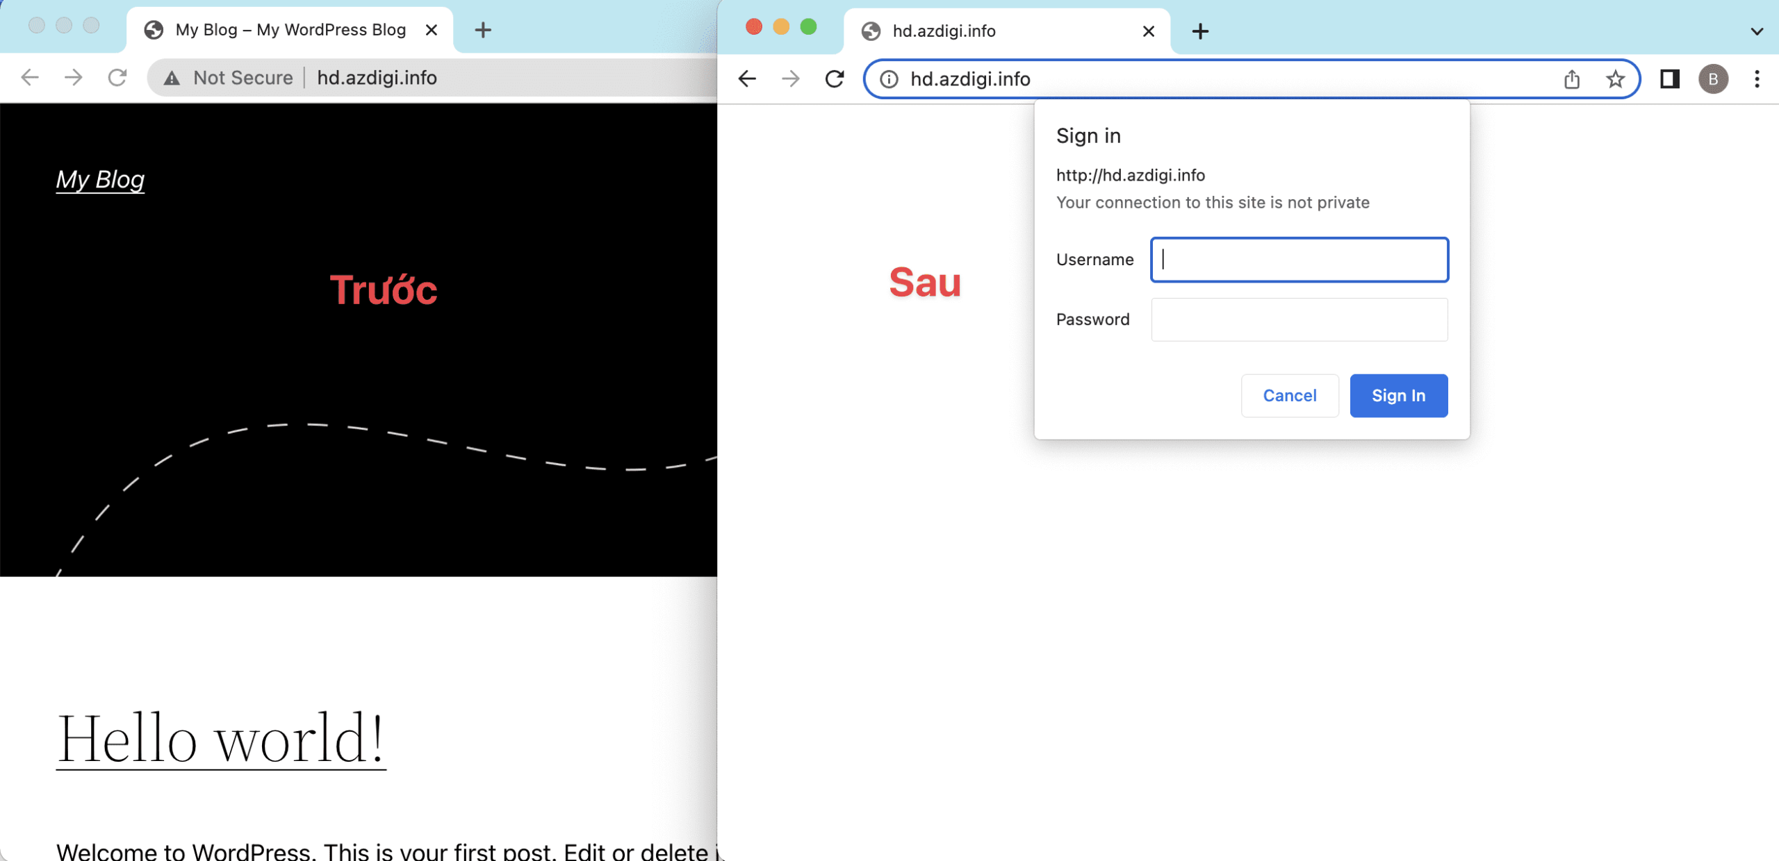Screen dimensions: 1779x861
Task: Click the bookmark star in the address bar
Action: pyautogui.click(x=1615, y=78)
